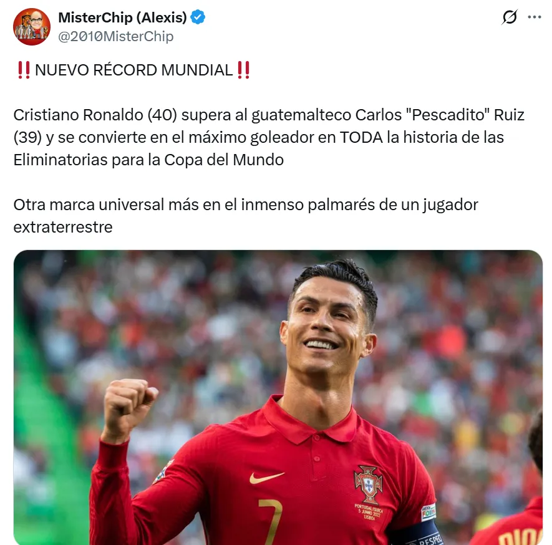Click the Nike swoosh on the jersey
The image size is (552, 545).
coord(266,477)
